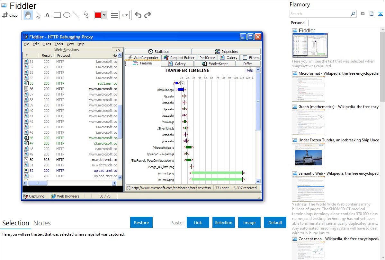Viewport: 385px width, 260px height.
Task: Open the Microformat Wikipedia snapshot thumbnail
Action: pyautogui.click(x=309, y=89)
